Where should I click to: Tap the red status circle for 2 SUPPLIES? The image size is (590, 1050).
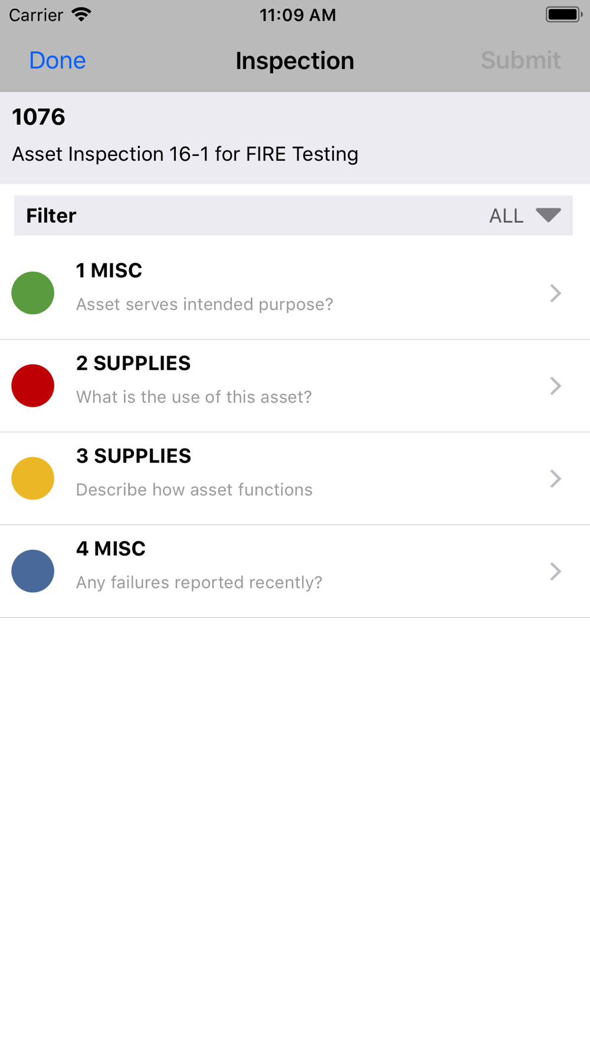pos(33,386)
